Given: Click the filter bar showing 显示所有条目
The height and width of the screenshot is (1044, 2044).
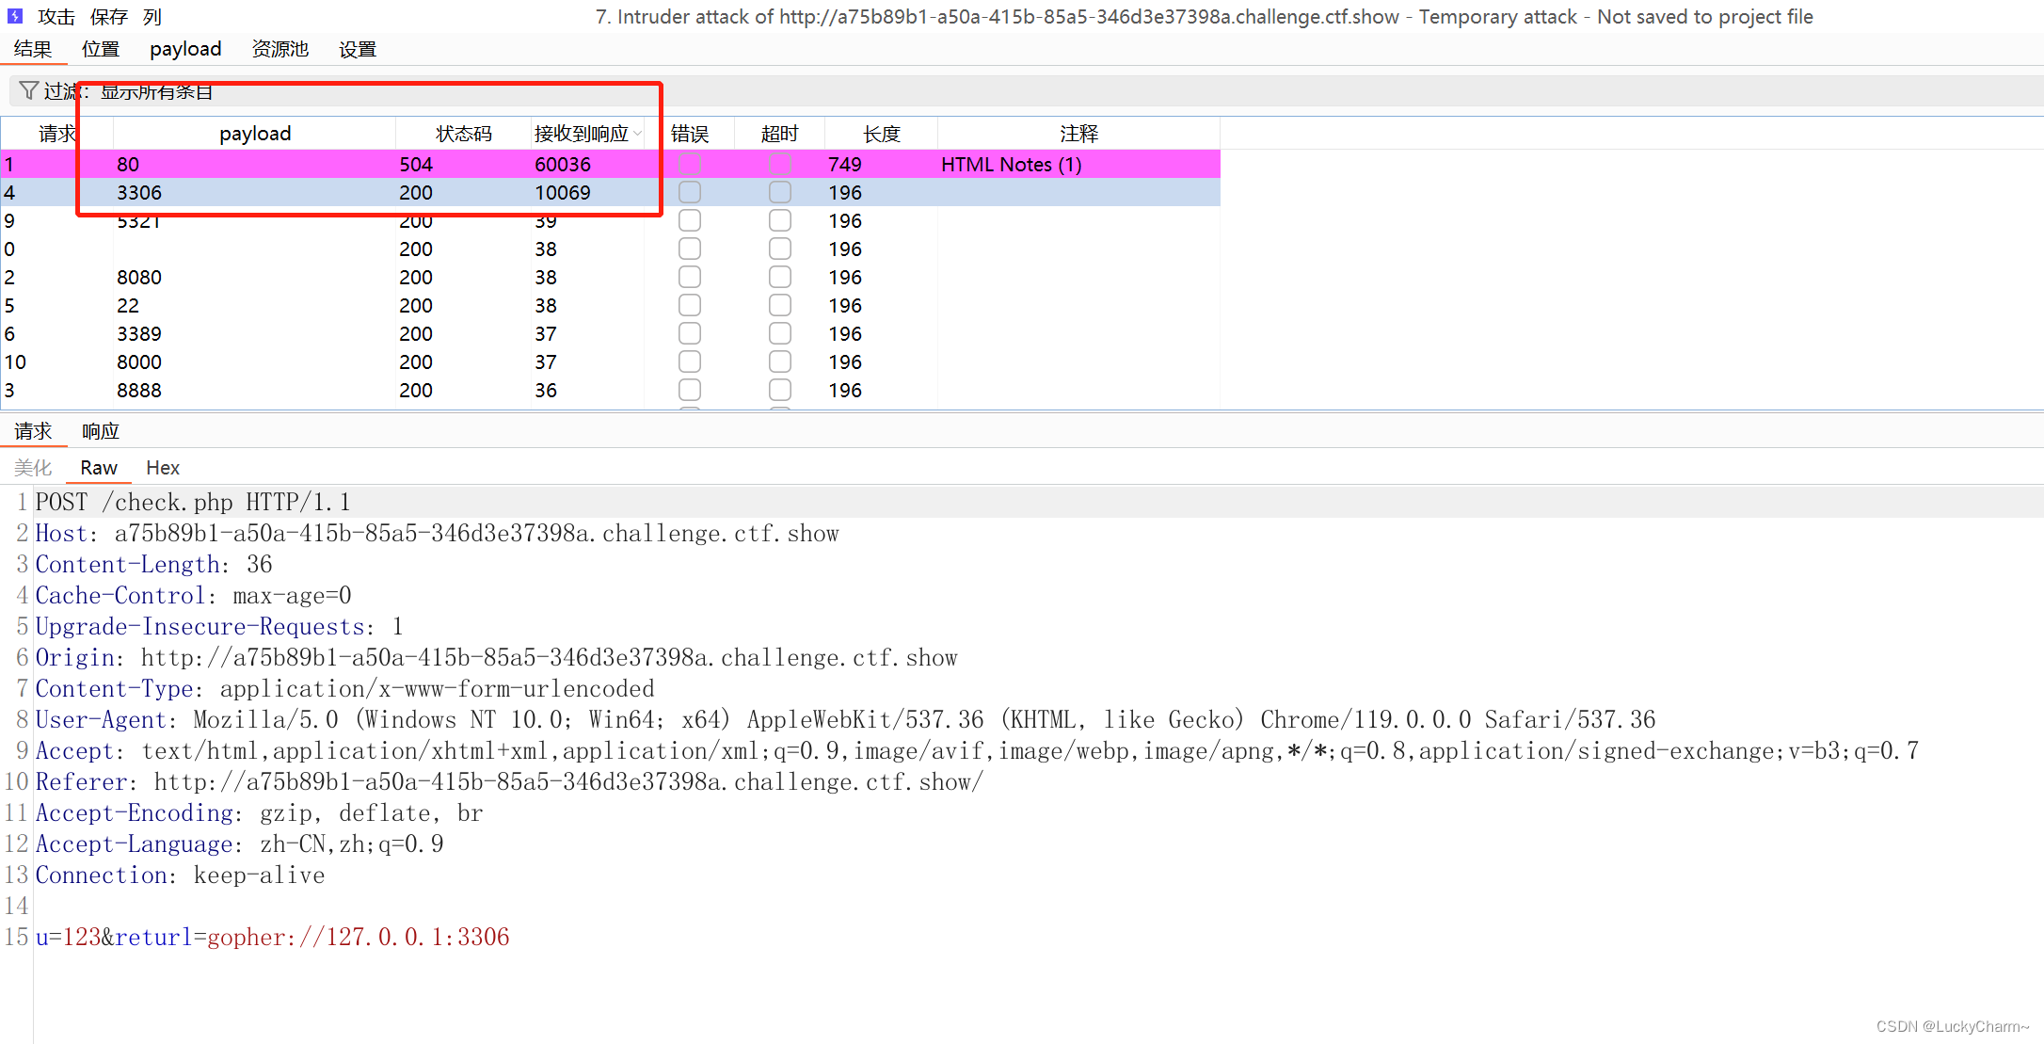Looking at the screenshot, I should click(1026, 91).
